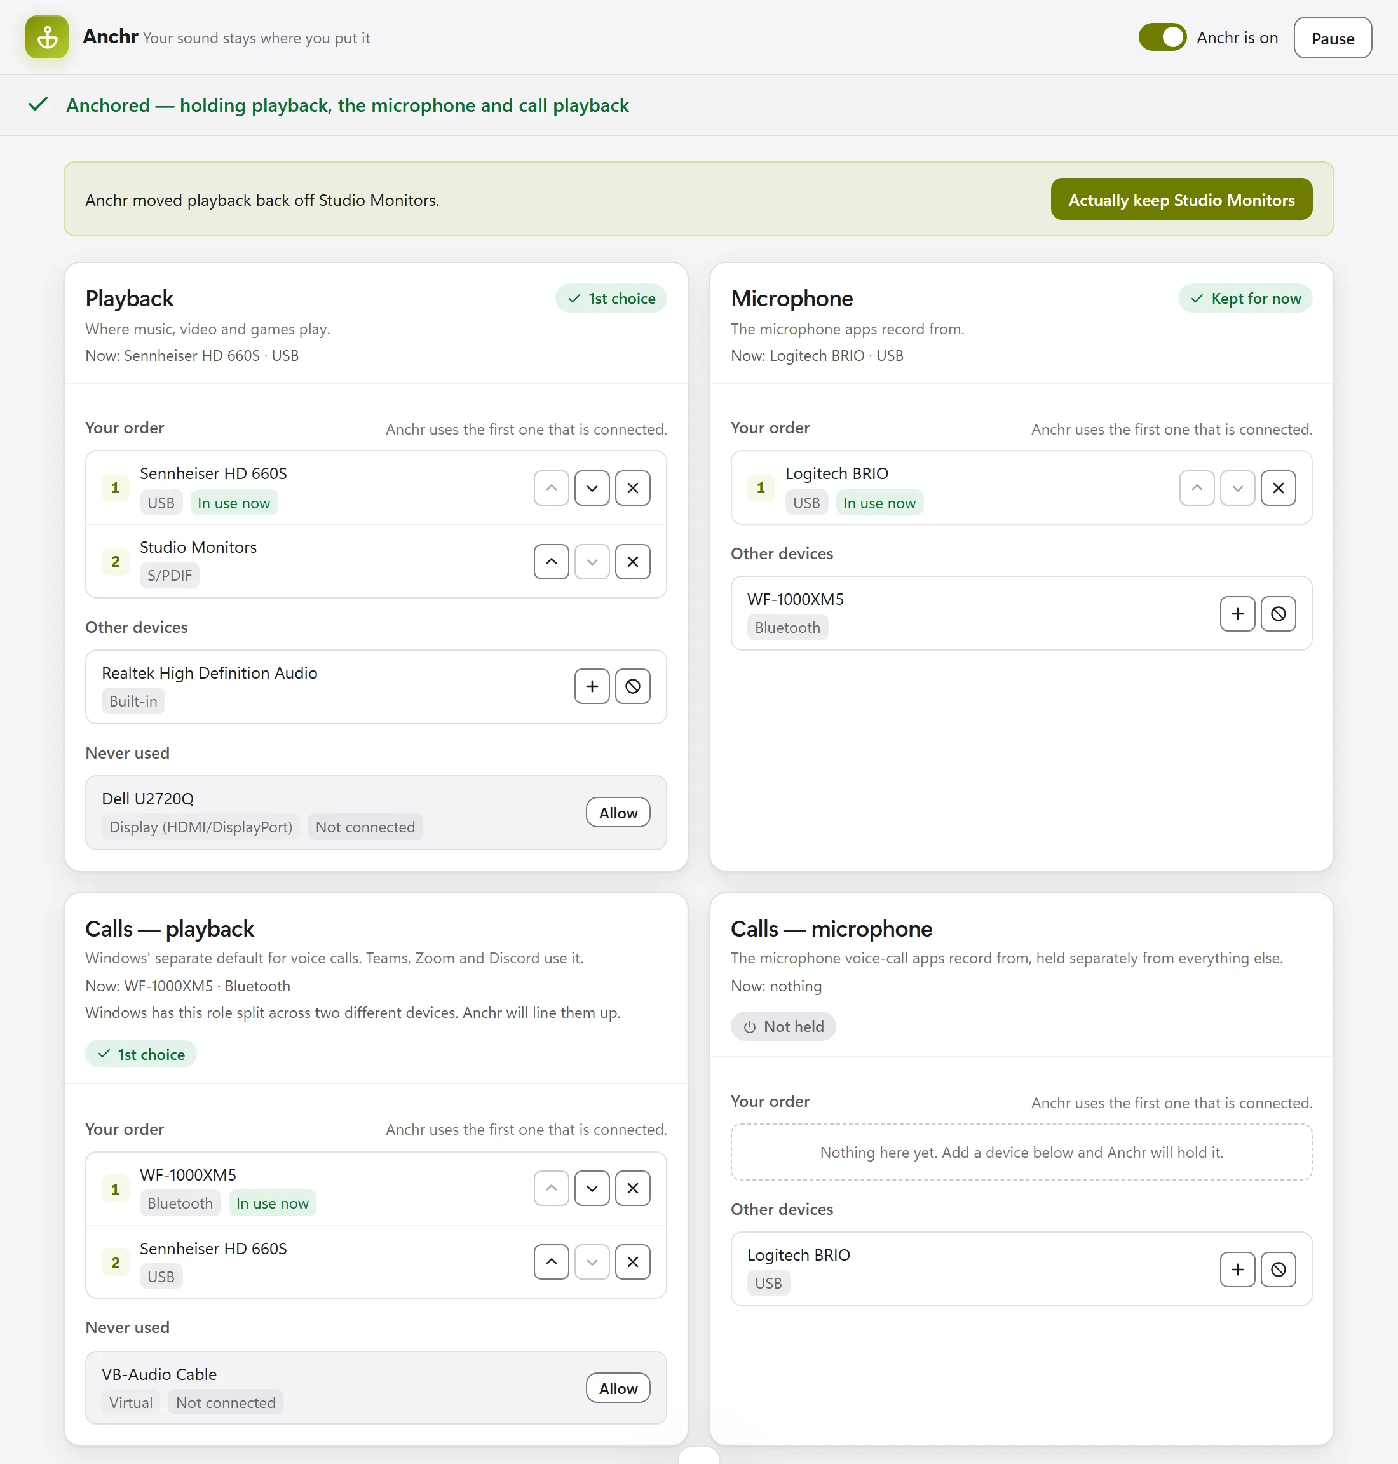Viewport: 1398px width, 1464px height.
Task: Click In use now tag on Logitech BRIO
Action: tap(879, 503)
